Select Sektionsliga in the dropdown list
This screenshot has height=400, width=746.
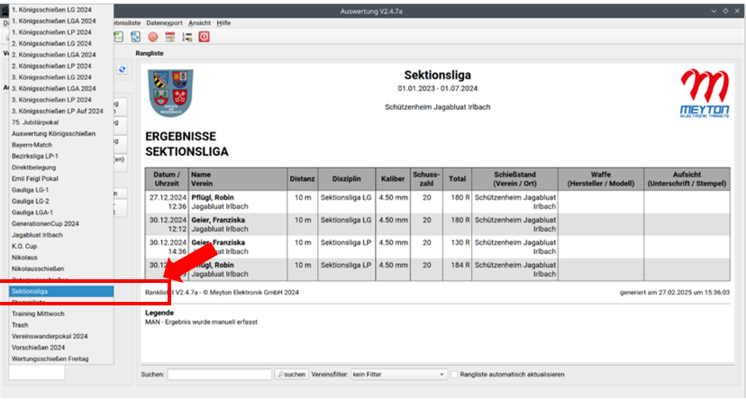click(60, 292)
